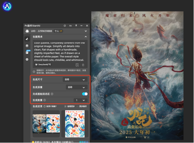Open the 生成尺寸 dropdown
Viewport: 194px width, 143px height.
[x=75, y=79]
